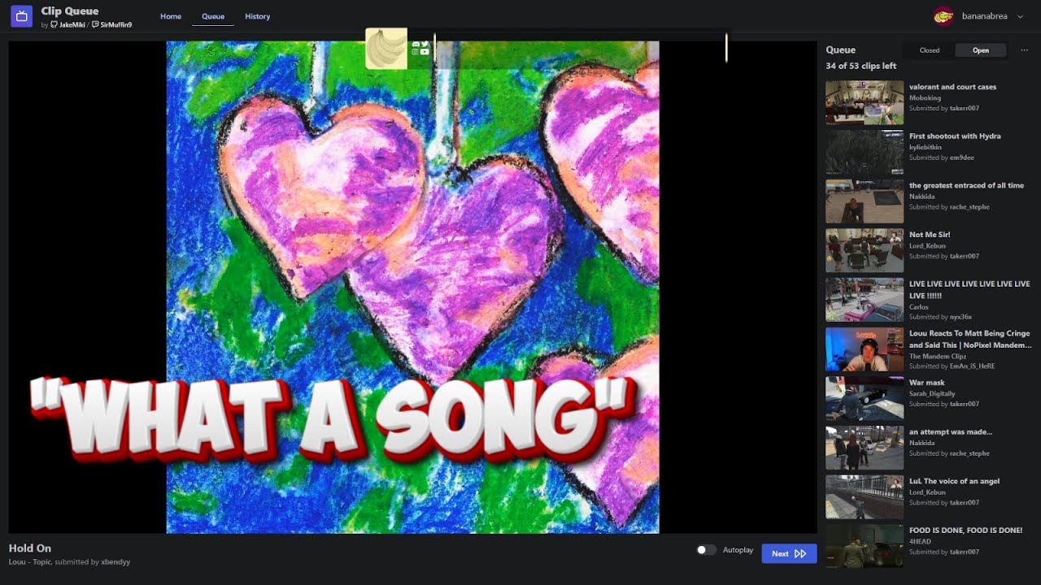
Task: Click the bananabrea avatar icon
Action: pos(943,16)
